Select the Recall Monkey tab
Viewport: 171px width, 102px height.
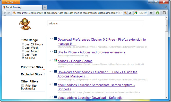22,7
